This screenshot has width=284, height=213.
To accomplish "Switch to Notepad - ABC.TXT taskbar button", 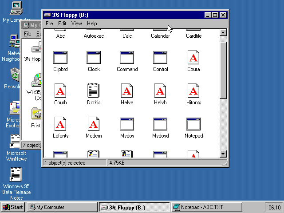I will point(207,207).
